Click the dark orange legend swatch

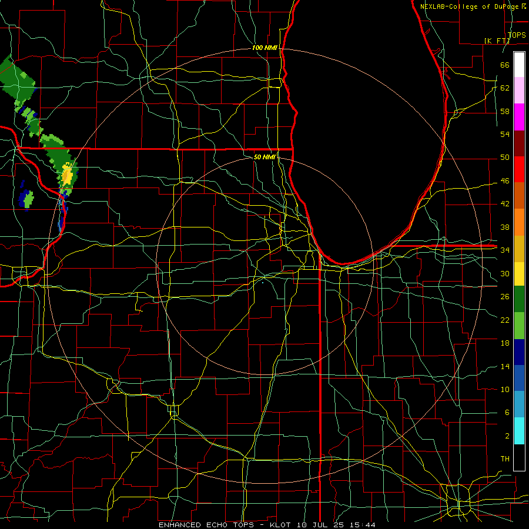point(519,195)
